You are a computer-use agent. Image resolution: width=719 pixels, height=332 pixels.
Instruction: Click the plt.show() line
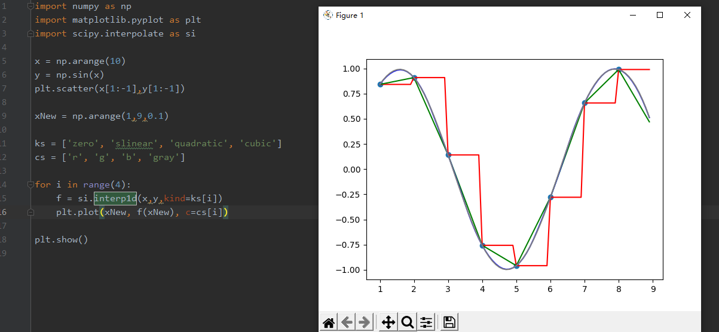point(61,239)
